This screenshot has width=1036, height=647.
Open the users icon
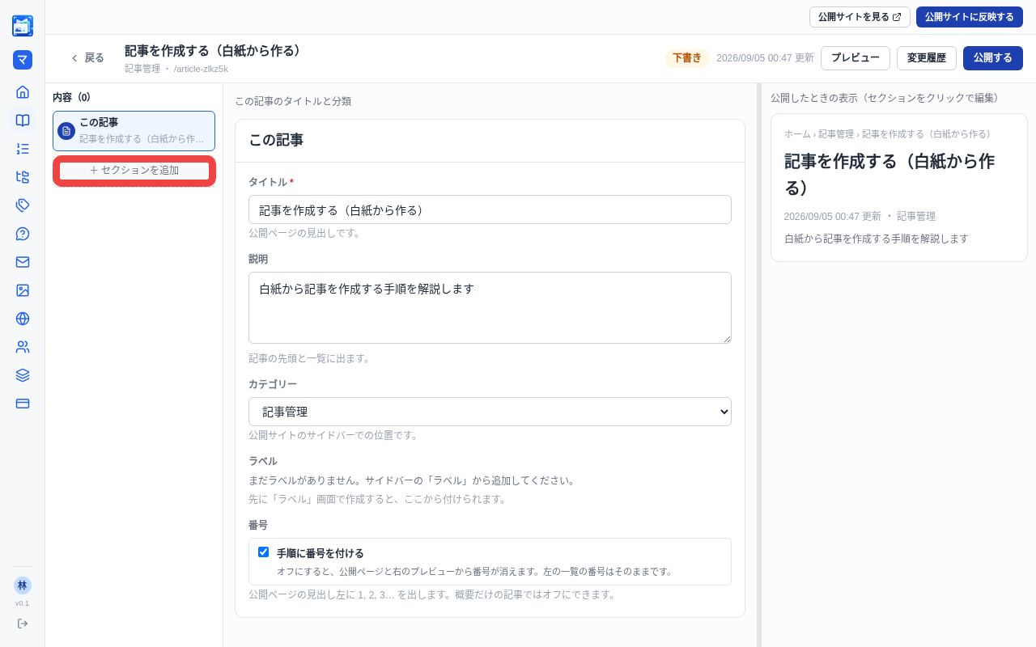pyautogui.click(x=23, y=347)
